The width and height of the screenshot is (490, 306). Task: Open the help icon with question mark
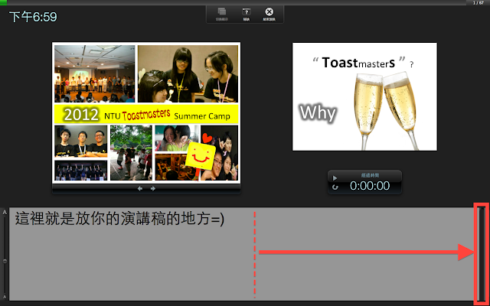247,12
